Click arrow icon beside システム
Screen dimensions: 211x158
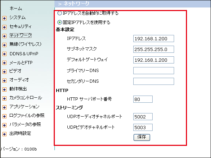(4, 18)
